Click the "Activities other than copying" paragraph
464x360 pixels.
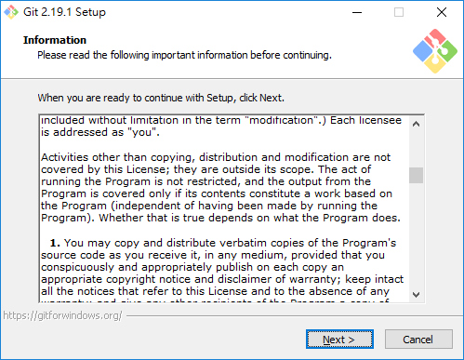point(221,188)
